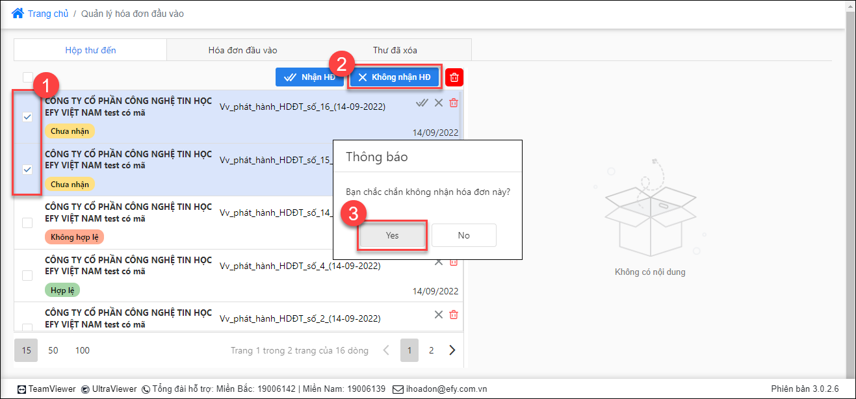This screenshot has width=856, height=399.
Task: Click the home icon beside Trang chủ
Action: tap(18, 13)
